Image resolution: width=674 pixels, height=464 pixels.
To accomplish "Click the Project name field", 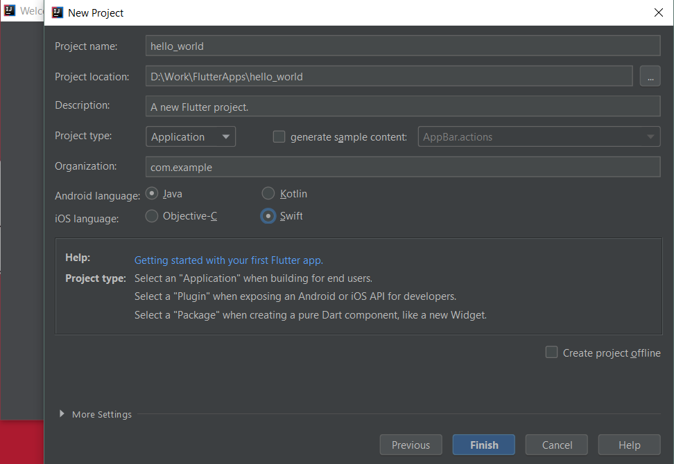I will 402,46.
